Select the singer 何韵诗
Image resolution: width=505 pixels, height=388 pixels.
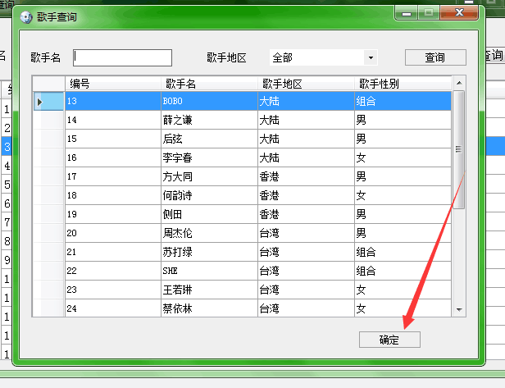point(209,195)
